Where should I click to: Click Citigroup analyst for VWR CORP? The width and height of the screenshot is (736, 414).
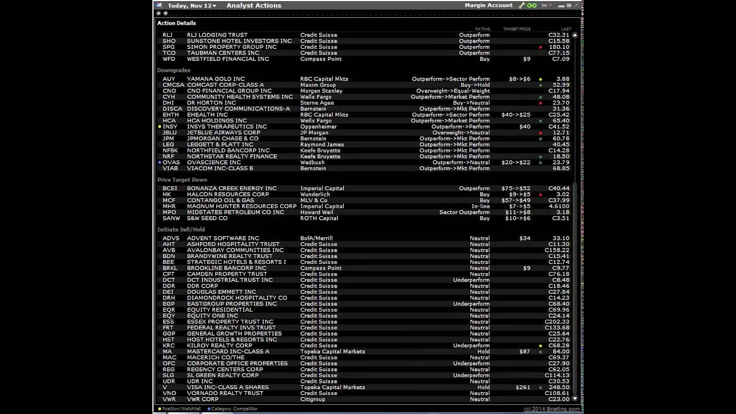pos(313,400)
